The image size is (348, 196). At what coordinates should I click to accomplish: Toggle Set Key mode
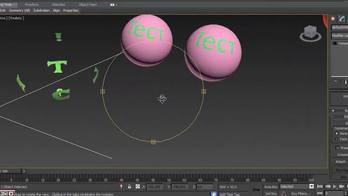271,194
